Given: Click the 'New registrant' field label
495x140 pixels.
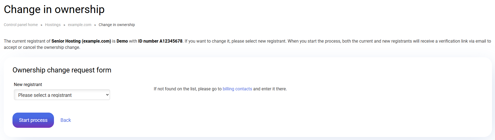Looking at the screenshot, I should click(x=28, y=85).
